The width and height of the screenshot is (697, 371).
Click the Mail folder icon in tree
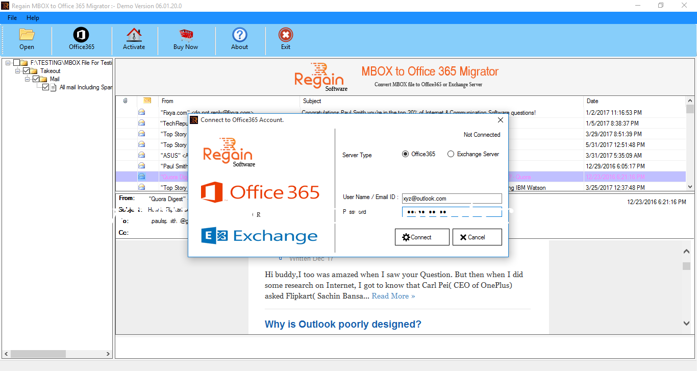[44, 79]
